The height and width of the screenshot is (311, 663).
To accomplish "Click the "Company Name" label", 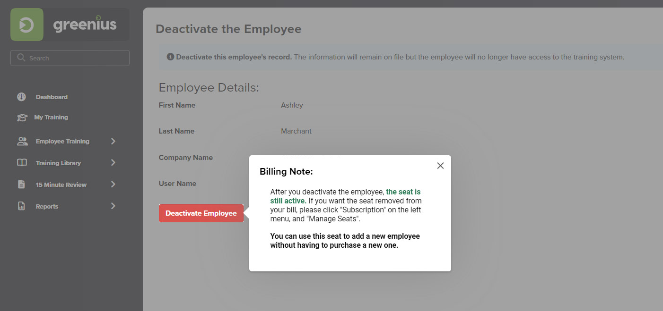I will [x=186, y=158].
